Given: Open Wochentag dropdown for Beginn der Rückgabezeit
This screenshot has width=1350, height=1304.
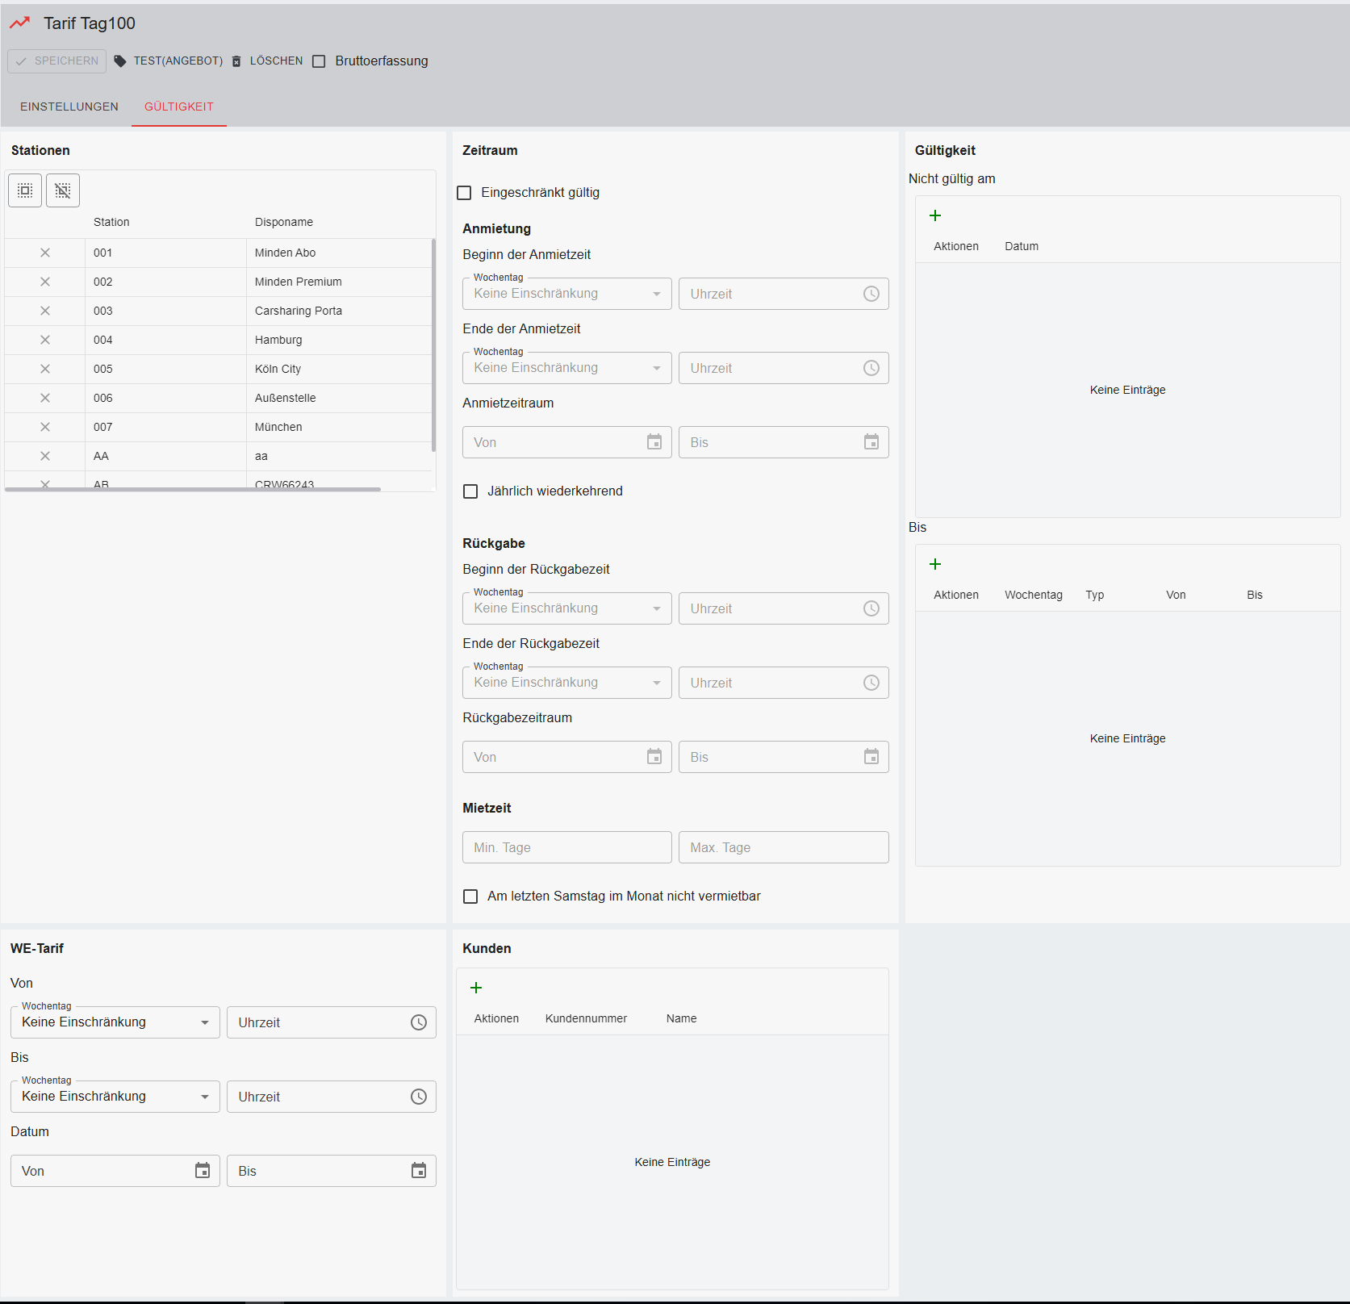Looking at the screenshot, I should pos(566,608).
